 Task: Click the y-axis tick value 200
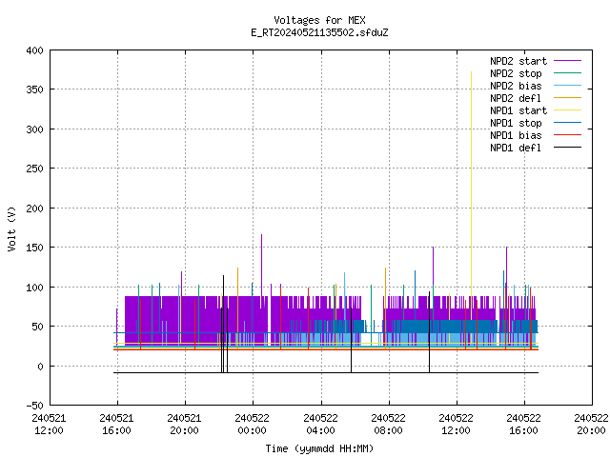tap(34, 208)
